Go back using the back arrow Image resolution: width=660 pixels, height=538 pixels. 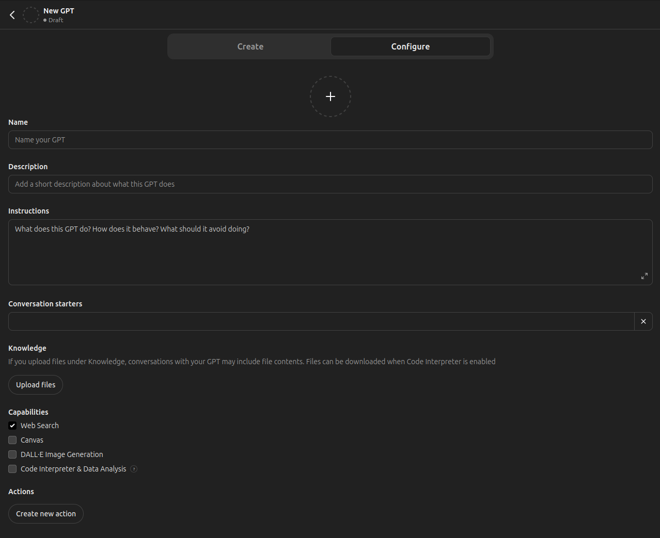[12, 15]
